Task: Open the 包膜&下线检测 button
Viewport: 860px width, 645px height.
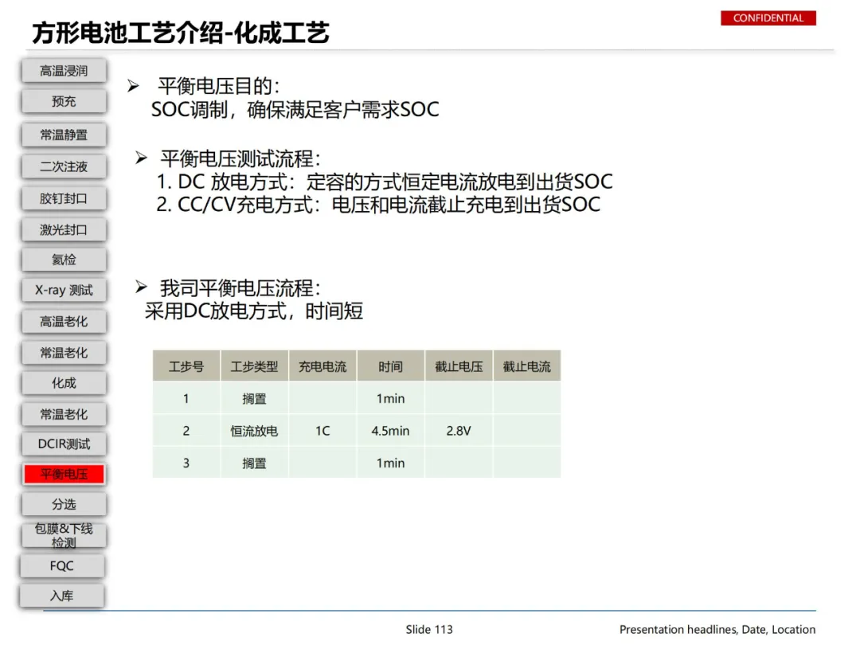Action: click(x=64, y=535)
